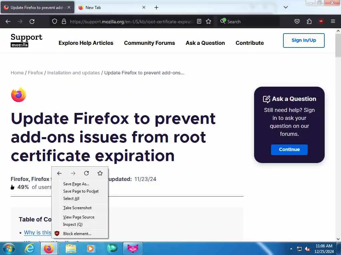The image size is (341, 255).
Task: Click the vertical scrollbar thumb
Action: coord(338,45)
